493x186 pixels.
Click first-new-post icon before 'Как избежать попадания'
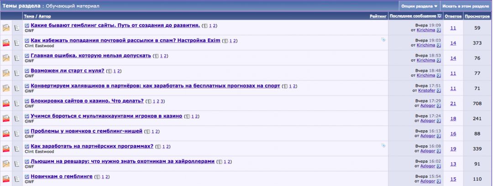27,41
